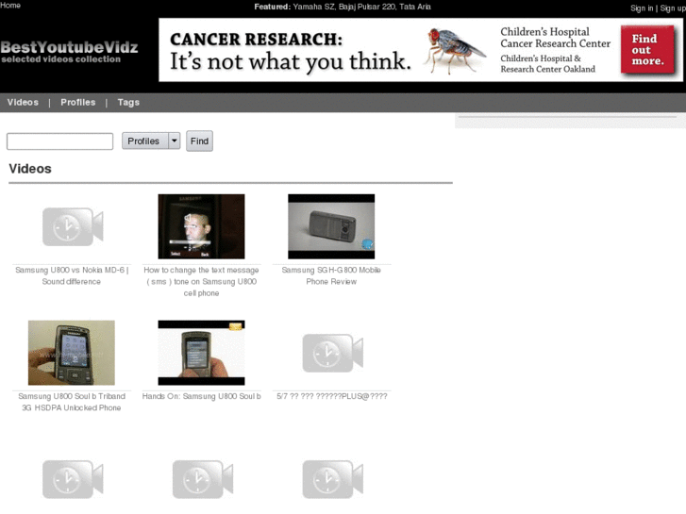
Task: Click the Sign in link
Action: [x=642, y=8]
